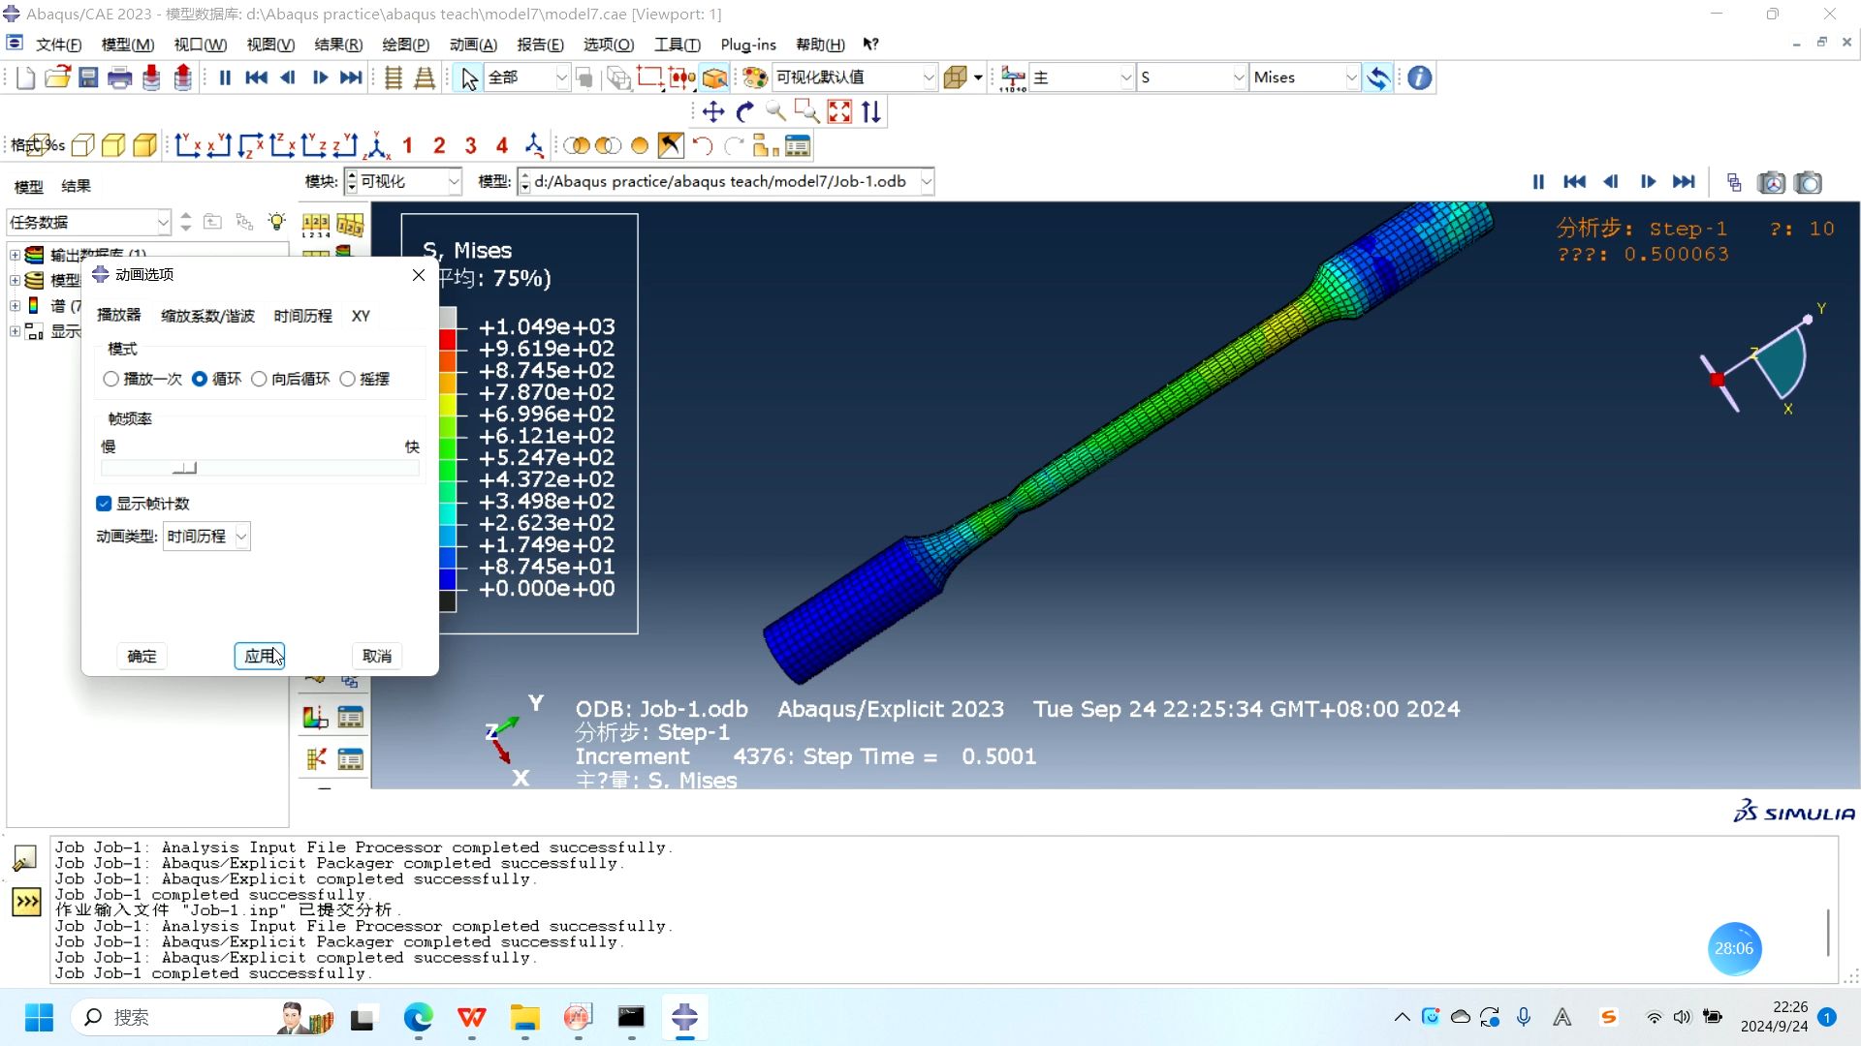
Task: Apply numbered view 1
Action: (x=408, y=146)
